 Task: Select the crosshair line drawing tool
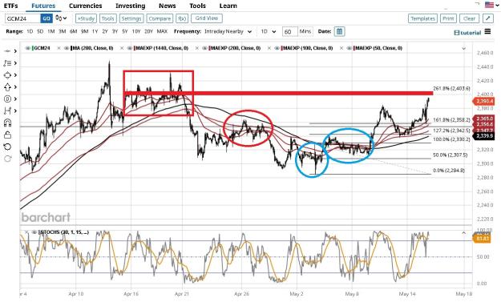7,51
